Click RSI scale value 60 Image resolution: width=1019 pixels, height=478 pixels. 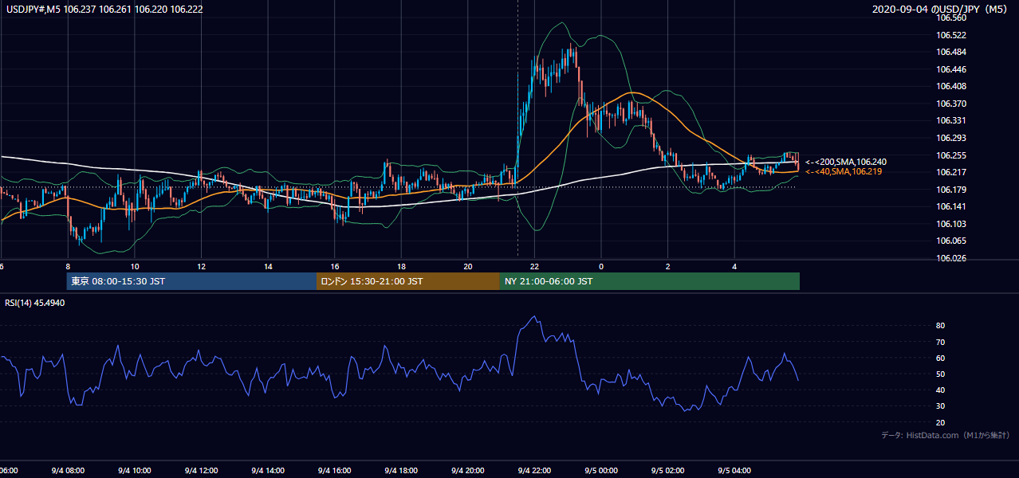coord(941,358)
